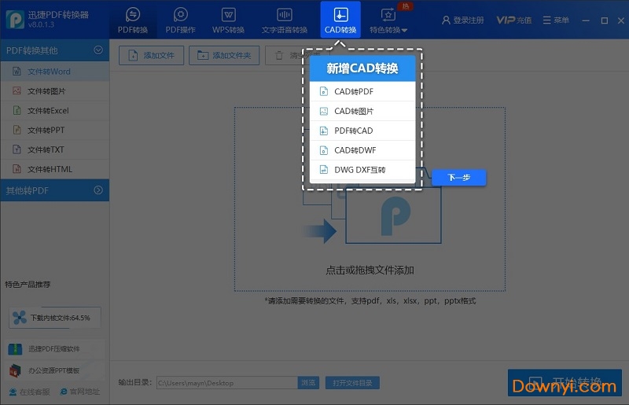
Task: Click the 文件转PPT slide icon
Action: [x=17, y=130]
